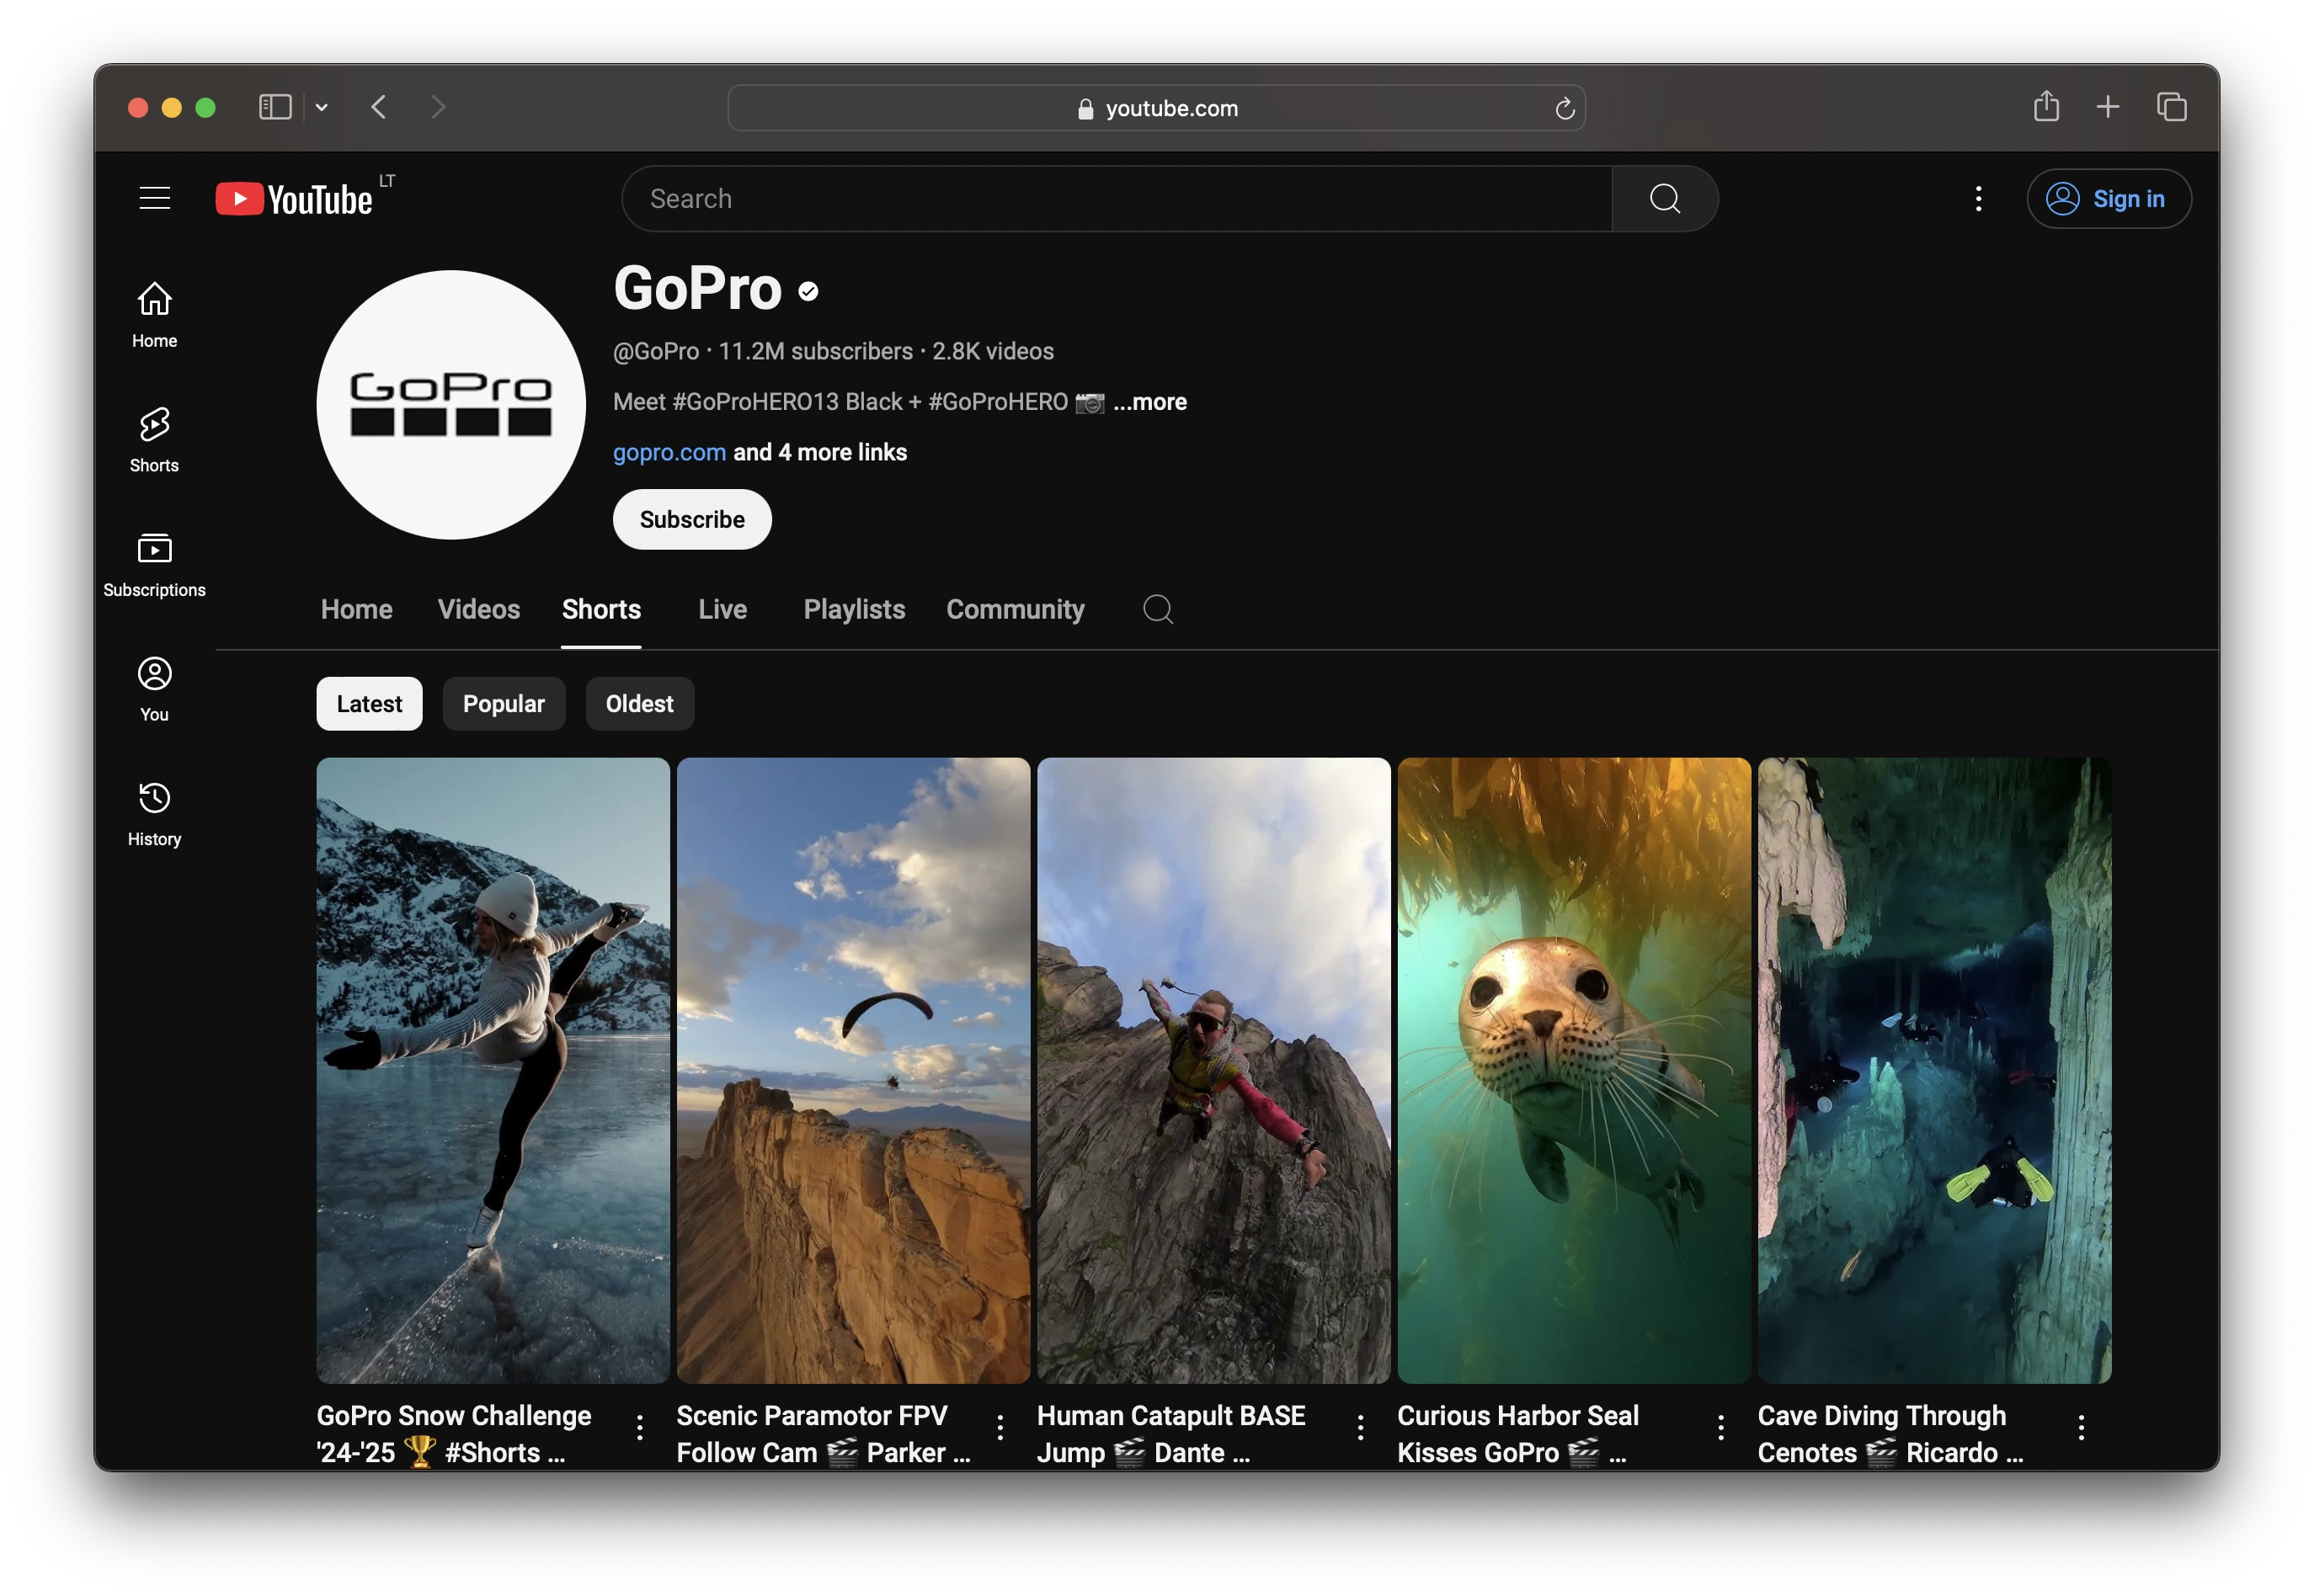This screenshot has width=2314, height=1596.
Task: Switch to the channel Home tab
Action: click(x=356, y=609)
